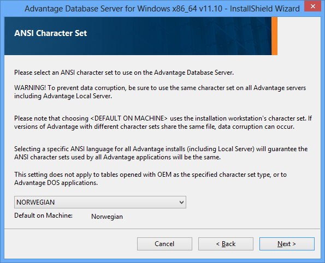This screenshot has height=263, width=325.
Task: Go Back to previous page
Action: pos(226,244)
